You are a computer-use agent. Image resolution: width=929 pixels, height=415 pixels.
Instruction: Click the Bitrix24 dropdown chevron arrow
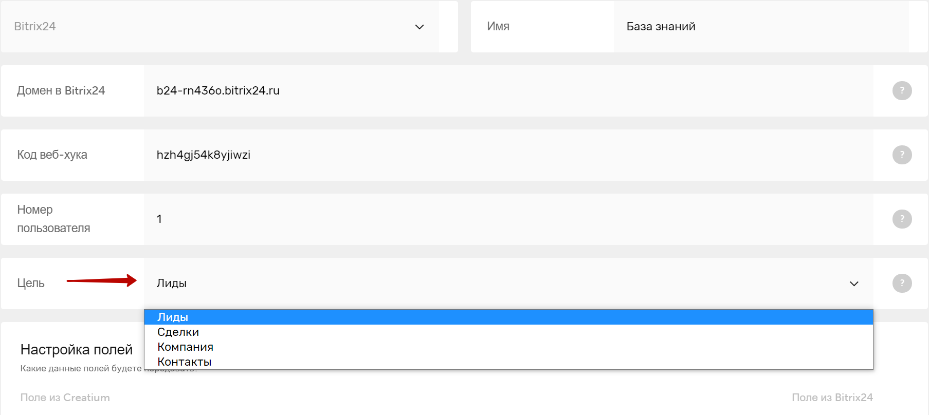pyautogui.click(x=420, y=27)
